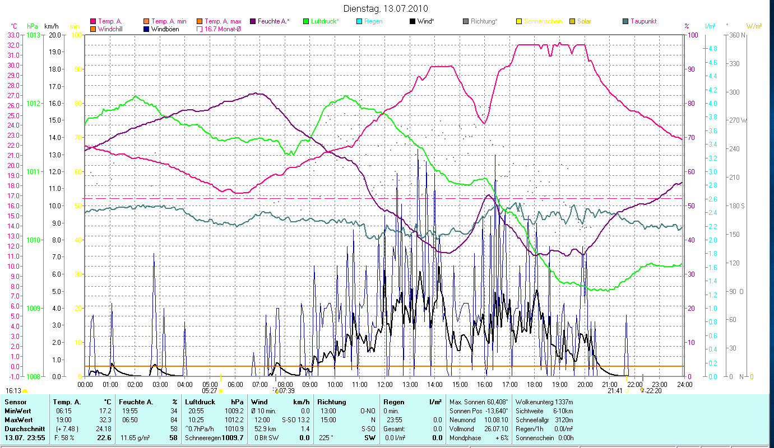Click the sunrise sun icon at 05:27
Image resolution: width=774 pixels, height=448 pixels.
pyautogui.click(x=221, y=390)
